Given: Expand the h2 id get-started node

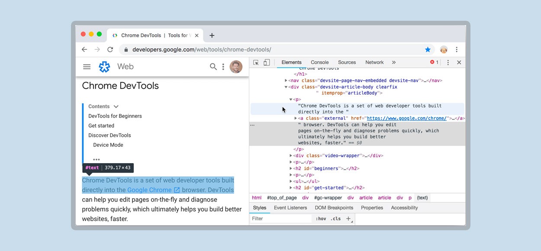Looking at the screenshot, I should click(291, 188).
